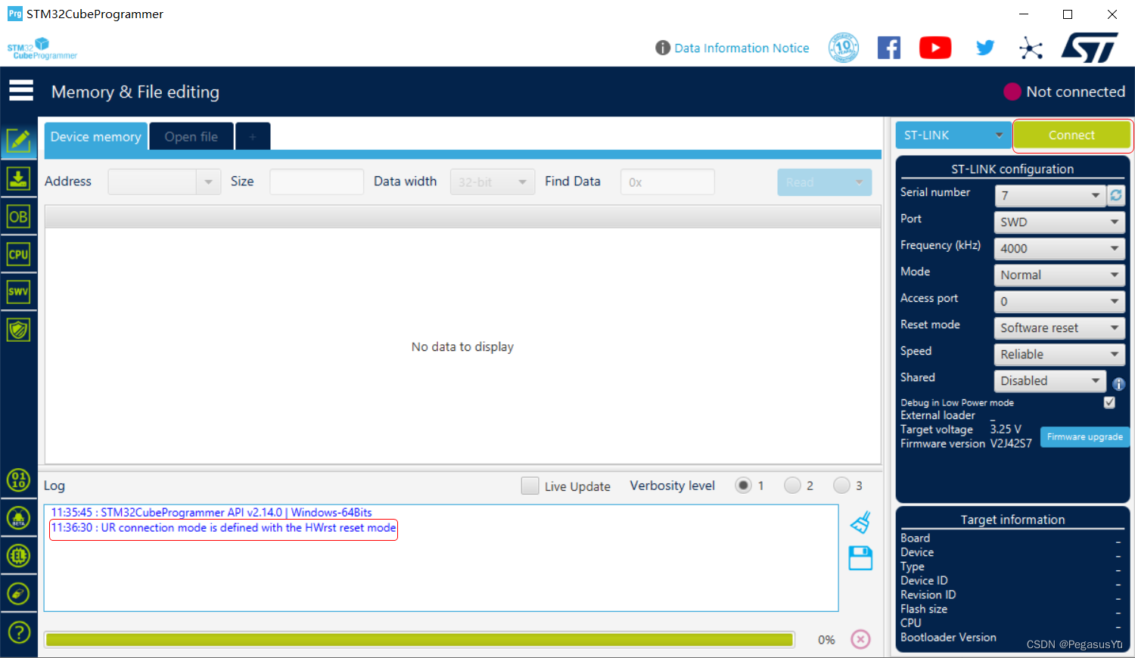Switch to the Open file tab

pos(191,136)
